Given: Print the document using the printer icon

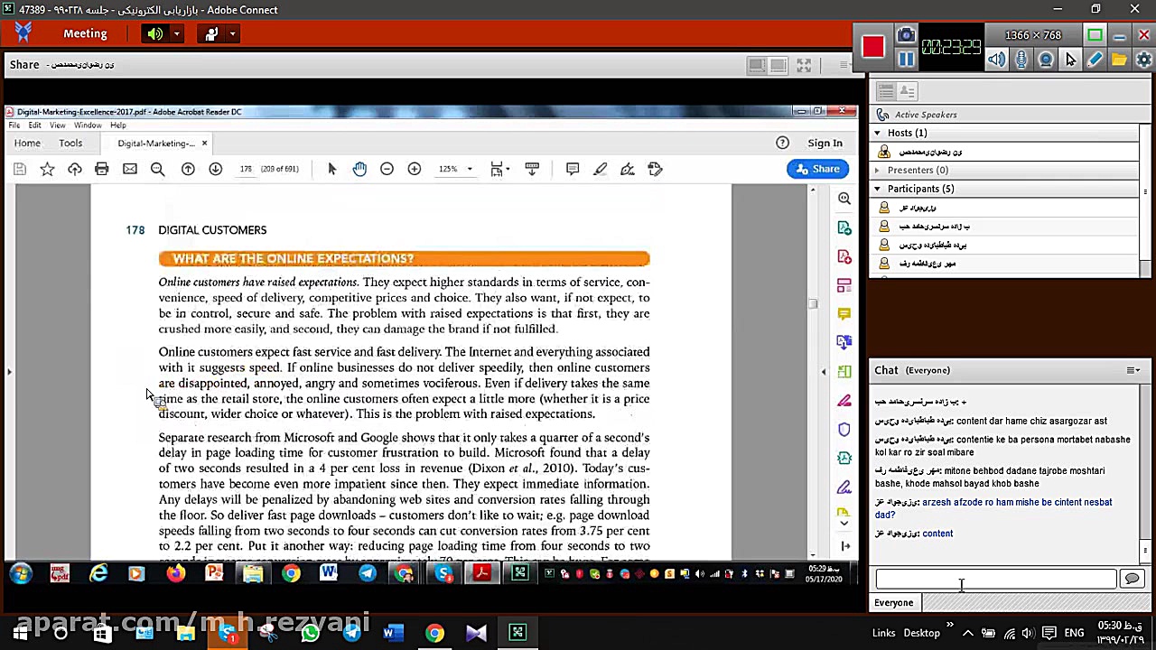Looking at the screenshot, I should coord(102,169).
